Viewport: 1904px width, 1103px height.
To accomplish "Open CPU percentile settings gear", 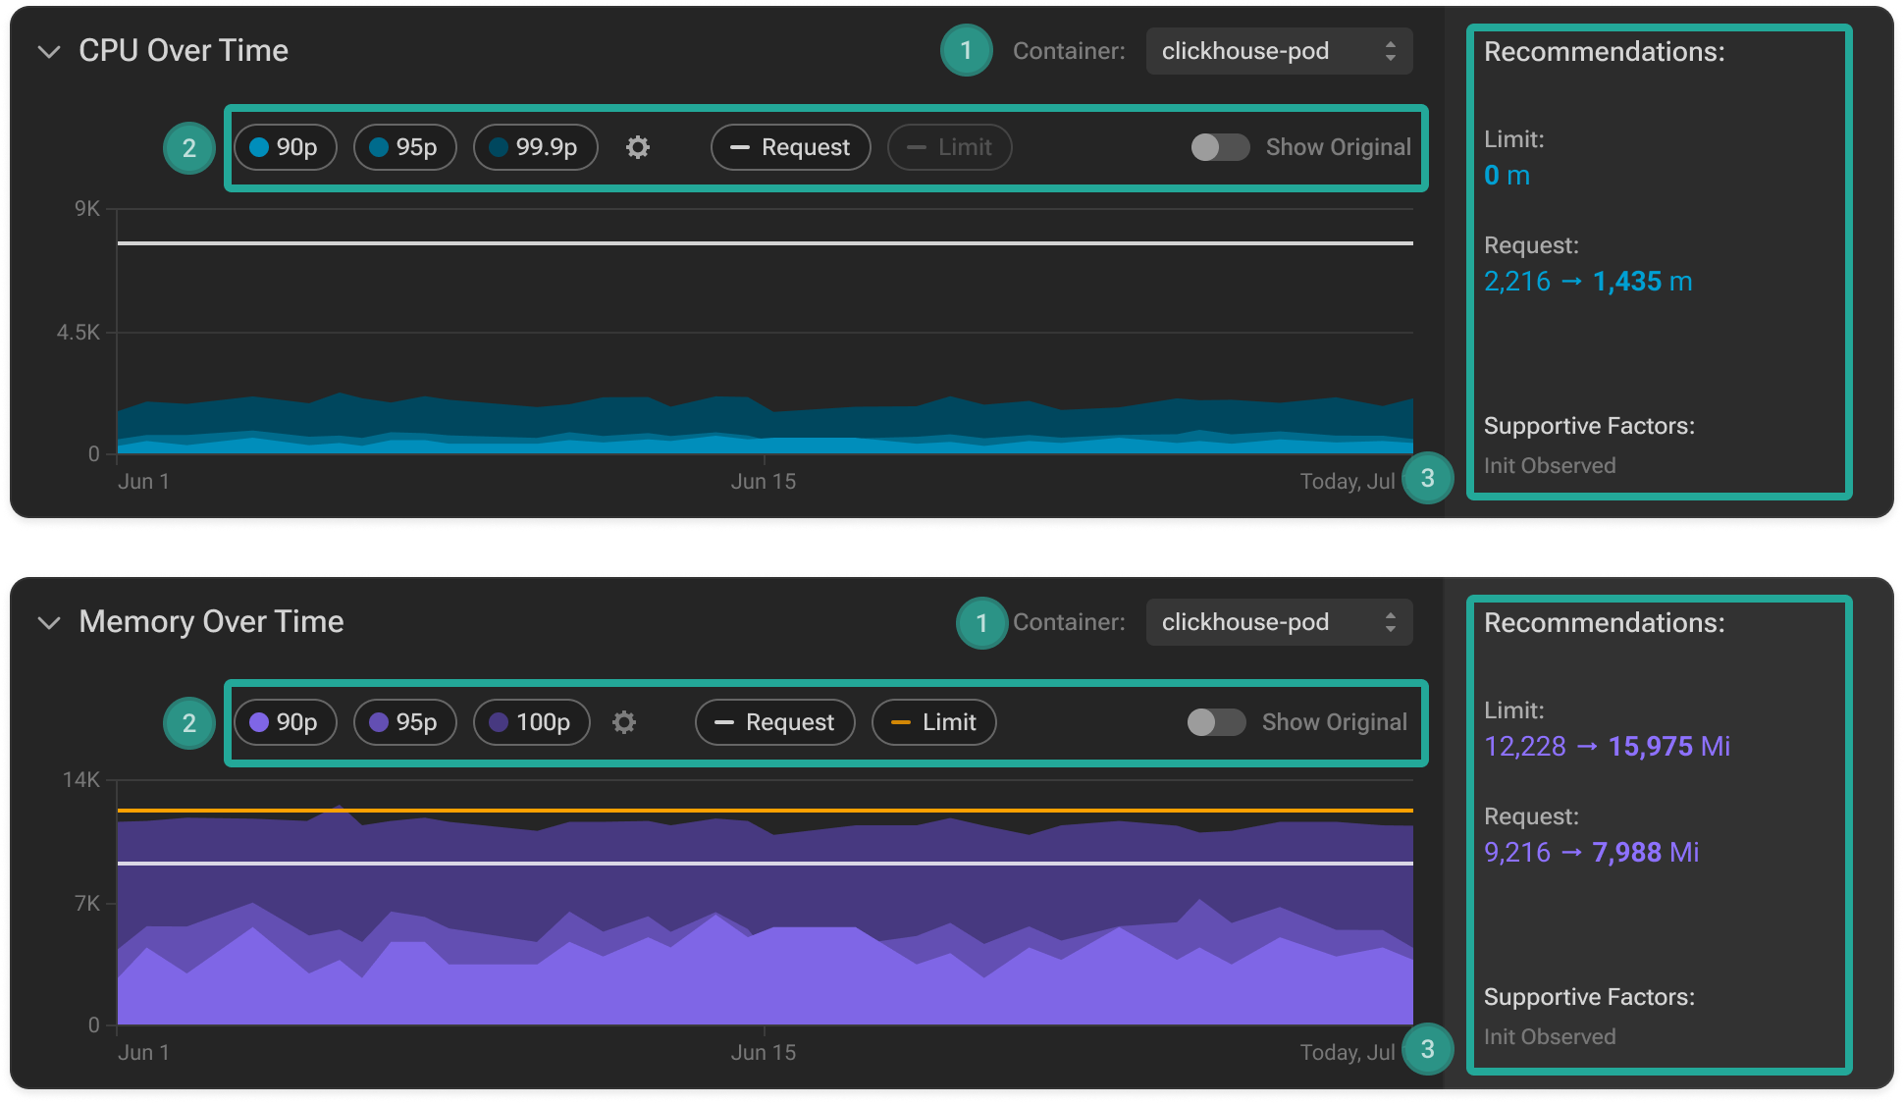I will [x=638, y=147].
